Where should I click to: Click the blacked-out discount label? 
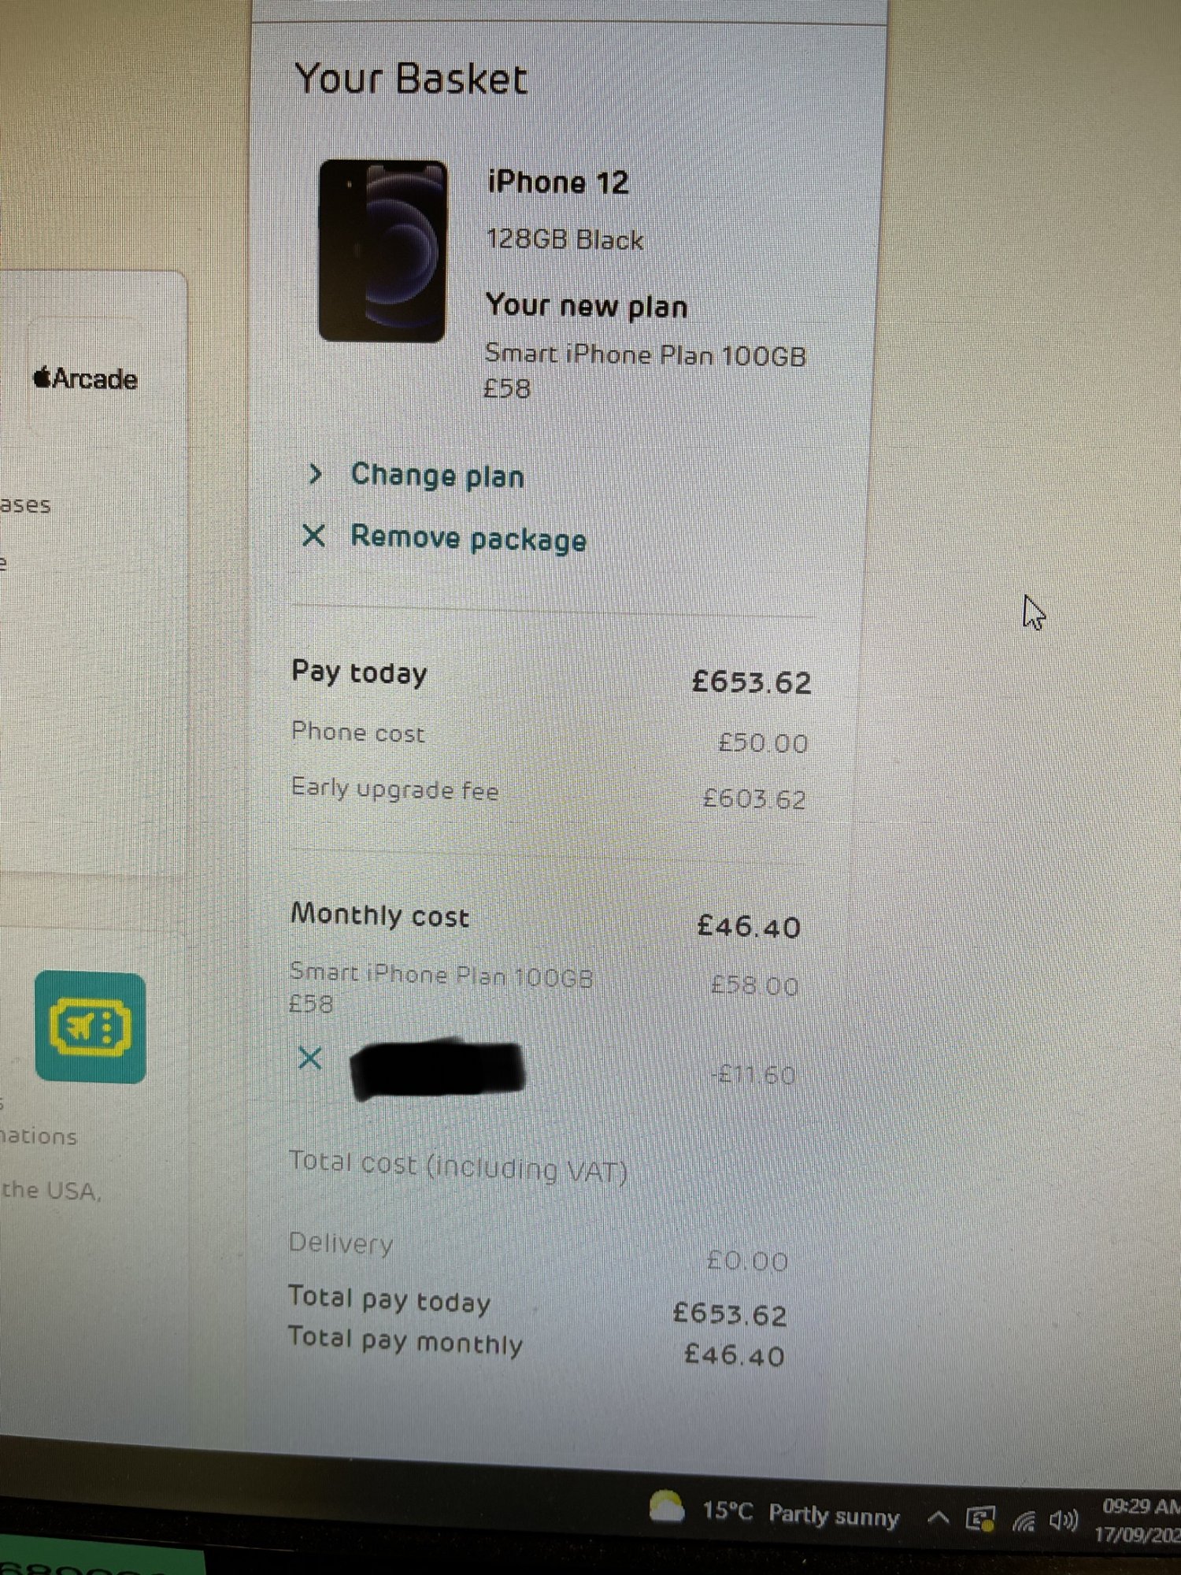click(438, 1069)
